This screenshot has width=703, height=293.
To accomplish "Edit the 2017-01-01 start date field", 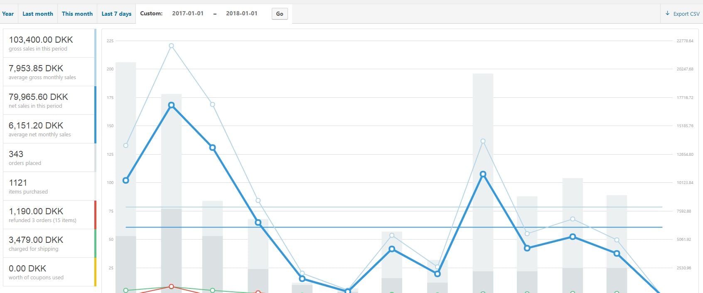I will pyautogui.click(x=188, y=13).
